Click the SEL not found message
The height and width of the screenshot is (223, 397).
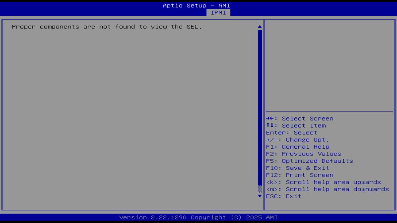(x=107, y=27)
